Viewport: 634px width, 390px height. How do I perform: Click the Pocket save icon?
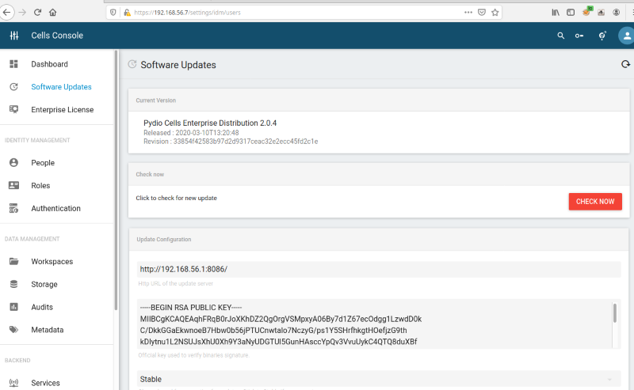(482, 13)
